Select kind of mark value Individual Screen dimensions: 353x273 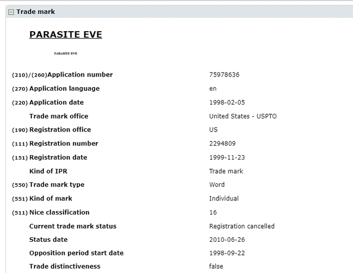[224, 198]
